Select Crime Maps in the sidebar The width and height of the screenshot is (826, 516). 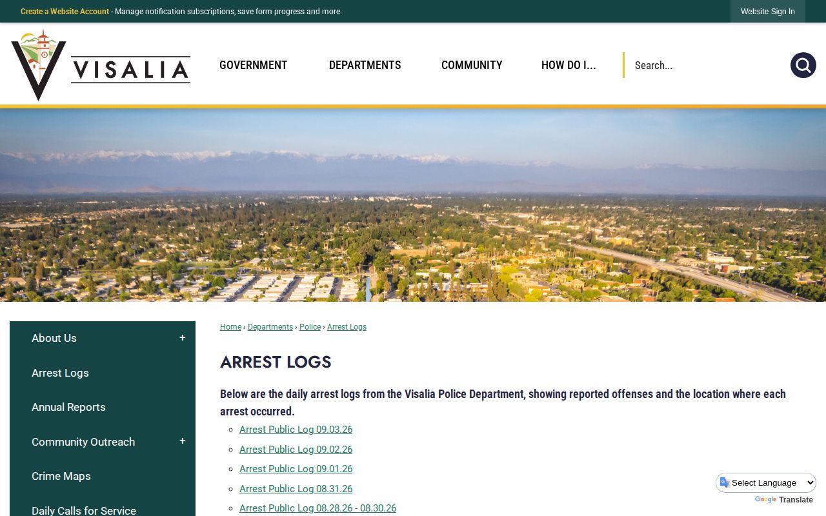coord(61,476)
